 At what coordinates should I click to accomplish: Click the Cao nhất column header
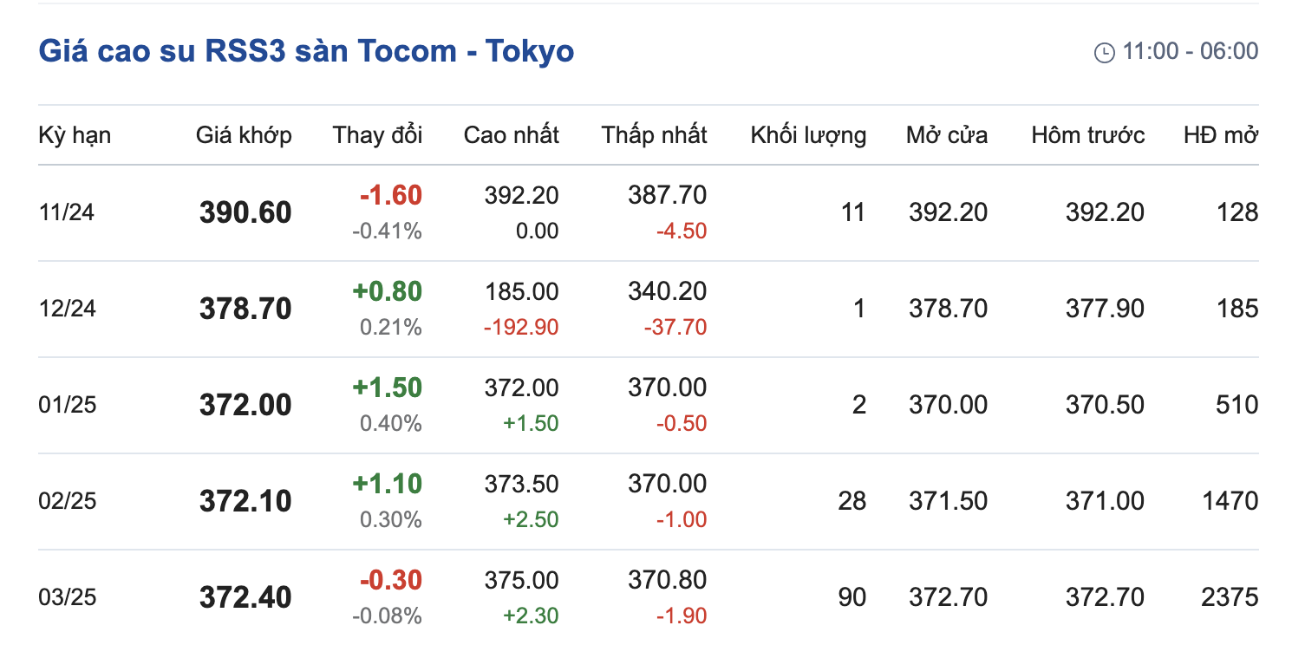pyautogui.click(x=511, y=135)
